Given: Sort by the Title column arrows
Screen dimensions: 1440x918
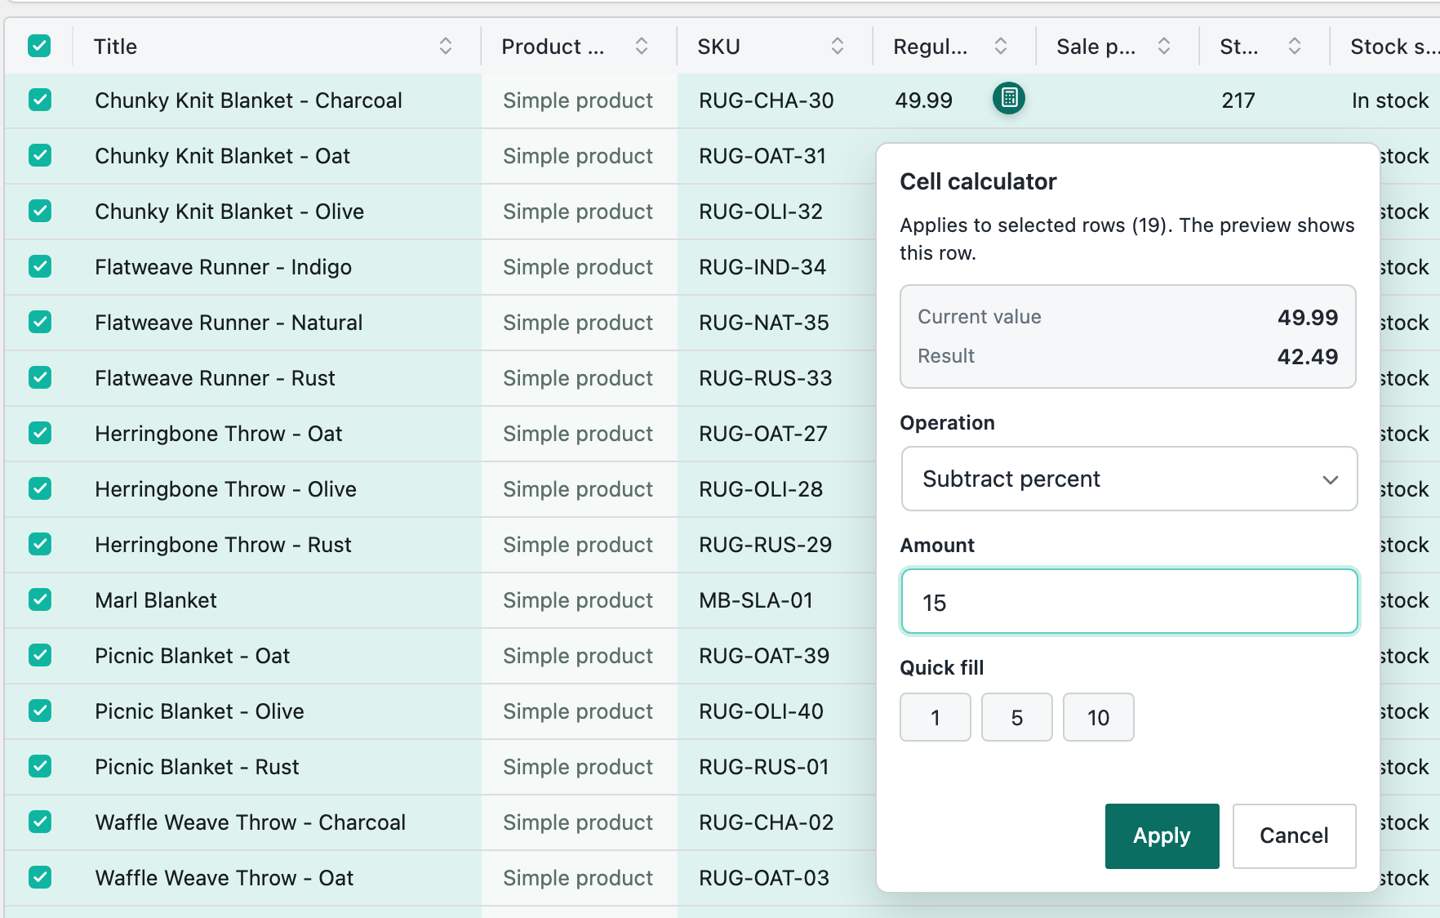Looking at the screenshot, I should (446, 46).
